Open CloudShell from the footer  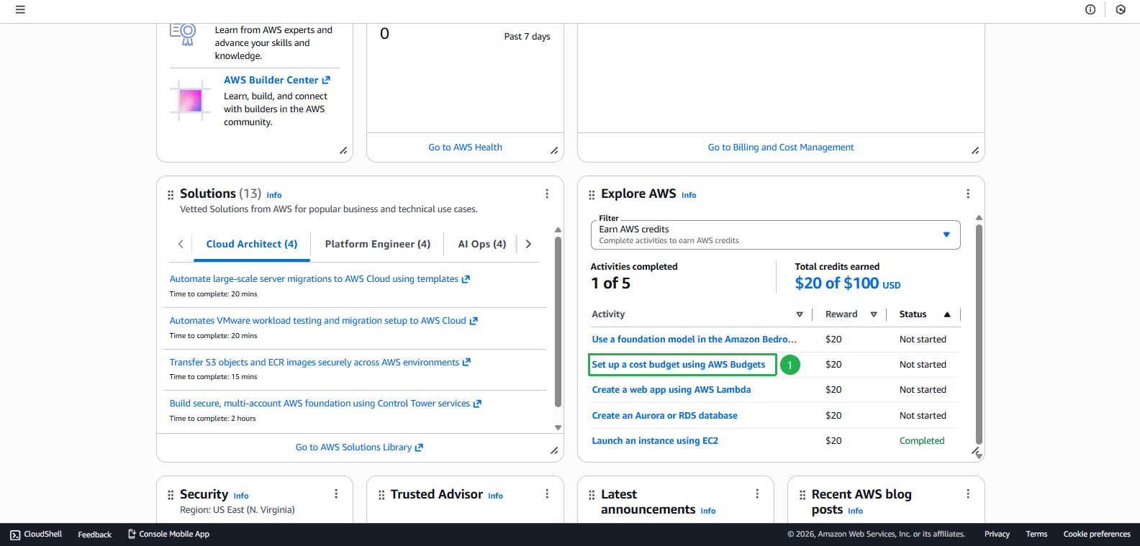[x=36, y=534]
